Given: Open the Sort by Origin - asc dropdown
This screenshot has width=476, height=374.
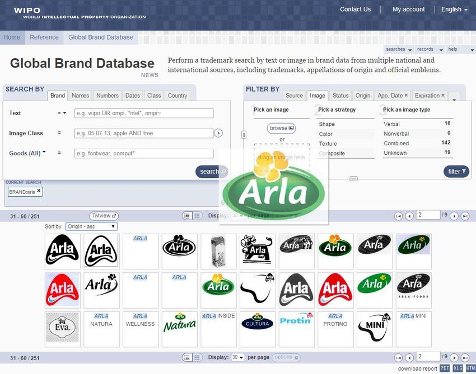Looking at the screenshot, I should [91, 226].
